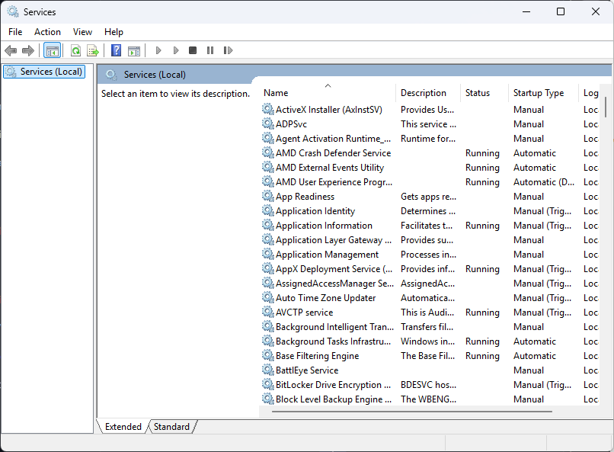Click the Export List toolbar icon

pos(93,50)
